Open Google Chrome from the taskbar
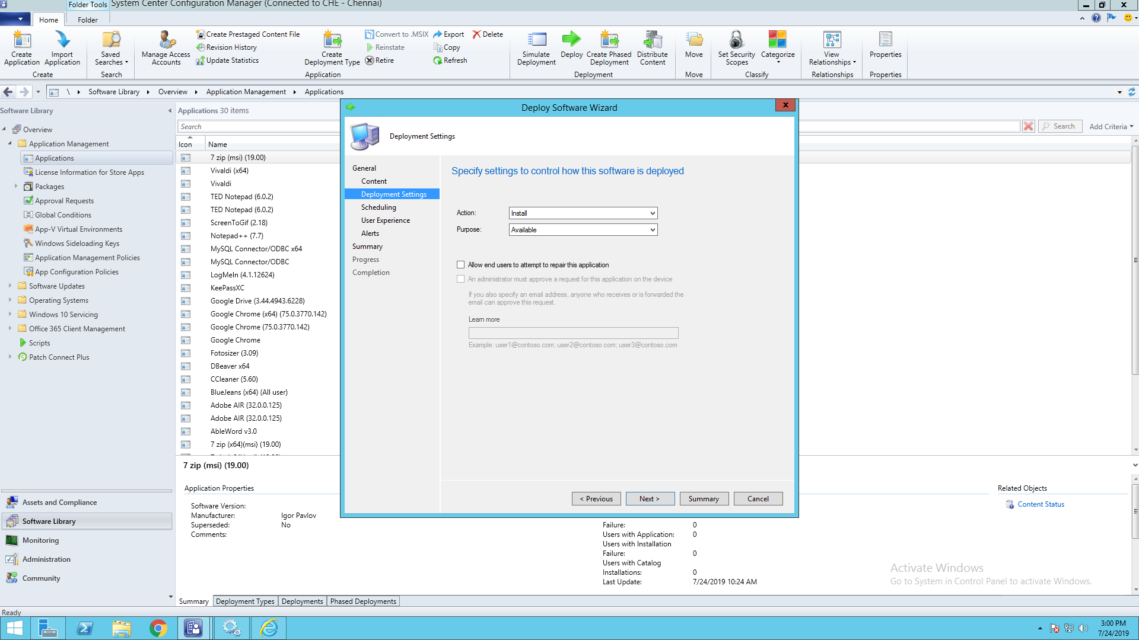 (158, 628)
